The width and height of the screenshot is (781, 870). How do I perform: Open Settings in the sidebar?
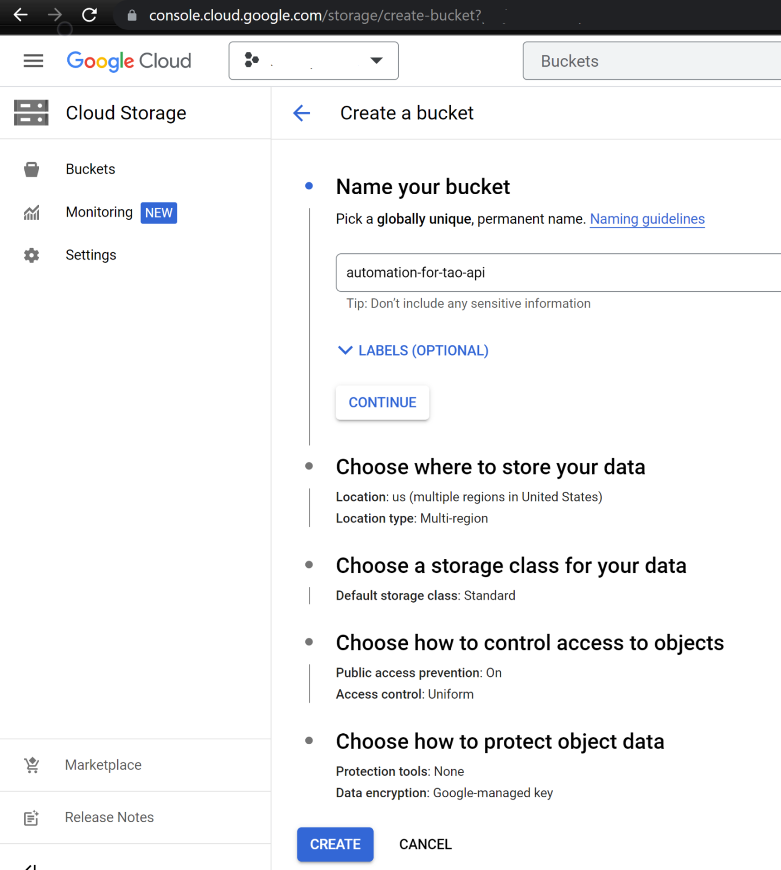coord(91,255)
